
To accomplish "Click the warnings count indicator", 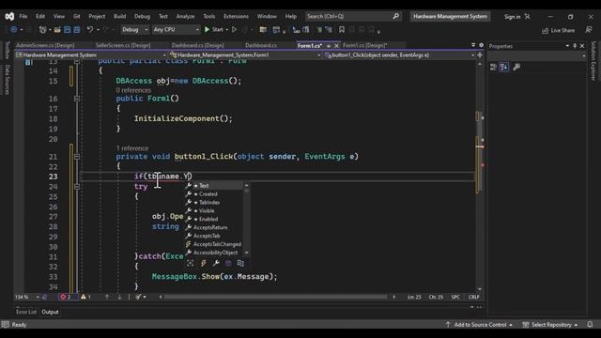I will (85, 297).
